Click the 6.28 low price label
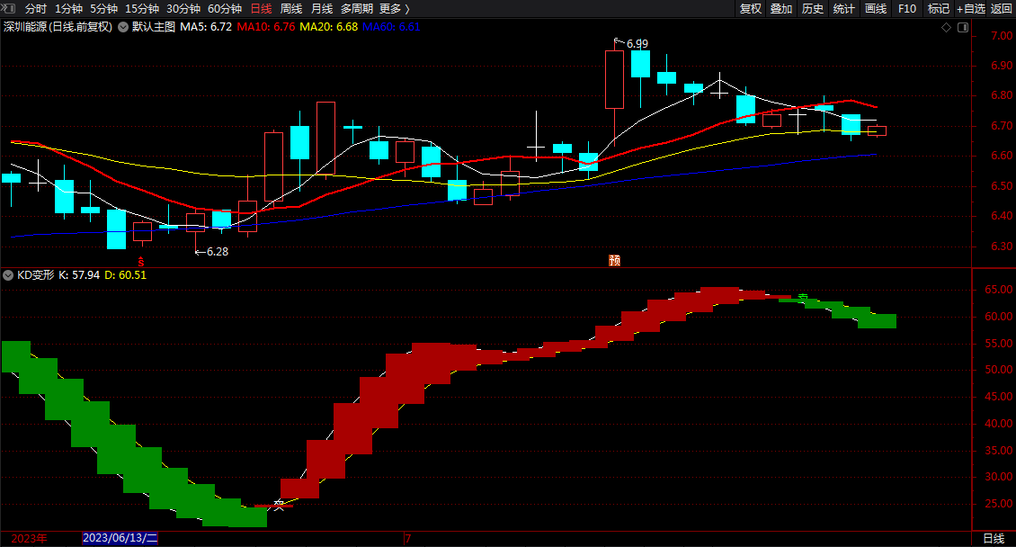This screenshot has height=547, width=1016. (x=217, y=252)
